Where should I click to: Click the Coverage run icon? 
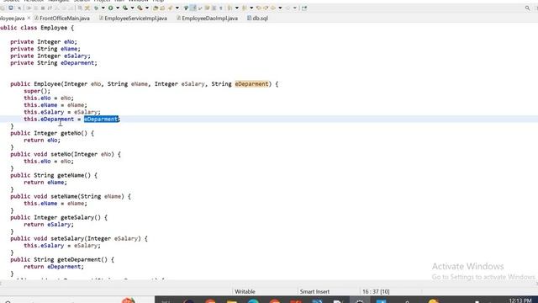(124, 8)
